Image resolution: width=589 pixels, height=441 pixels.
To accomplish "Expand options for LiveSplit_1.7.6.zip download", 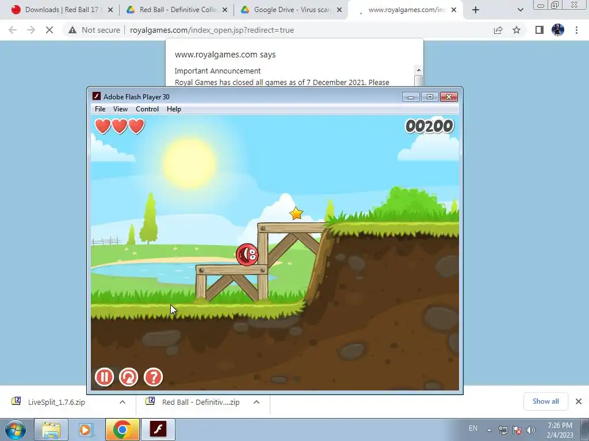I will click(x=123, y=402).
